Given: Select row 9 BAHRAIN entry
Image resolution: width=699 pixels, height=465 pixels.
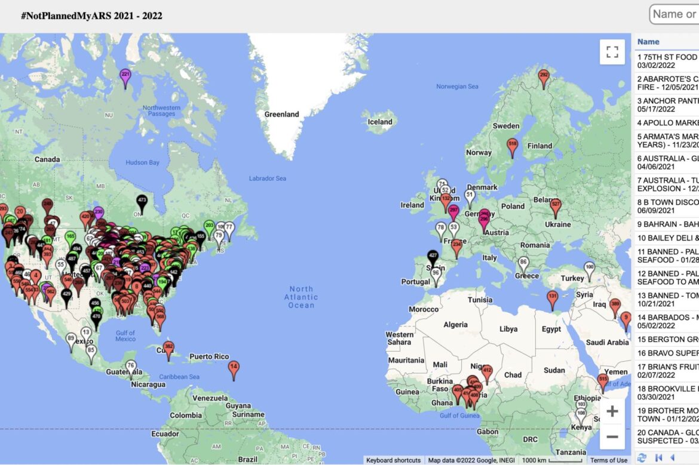Looking at the screenshot, I should pos(667,224).
